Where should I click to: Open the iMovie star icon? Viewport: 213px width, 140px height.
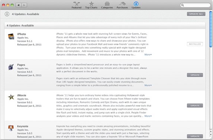point(11,97)
